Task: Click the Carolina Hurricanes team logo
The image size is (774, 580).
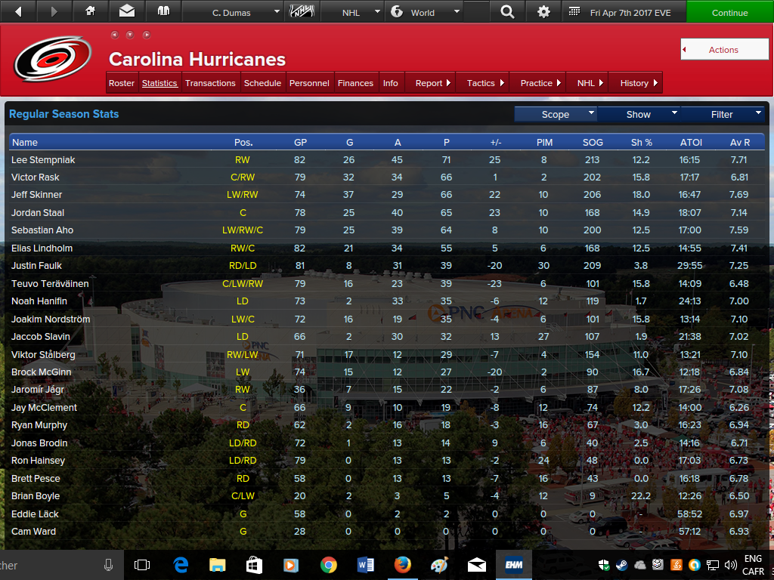Action: click(x=52, y=58)
